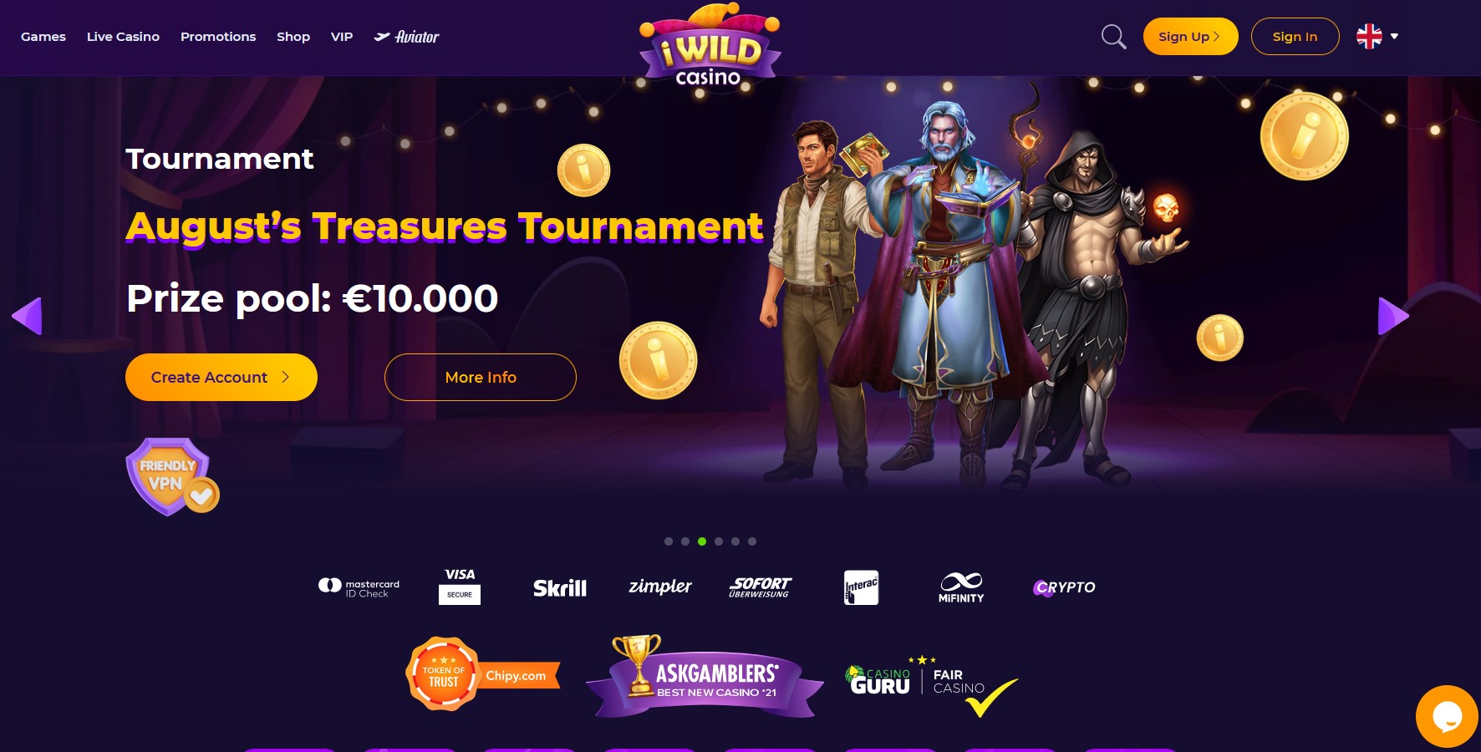This screenshot has height=752, width=1481.
Task: Select the active green carousel dot
Action: (702, 541)
